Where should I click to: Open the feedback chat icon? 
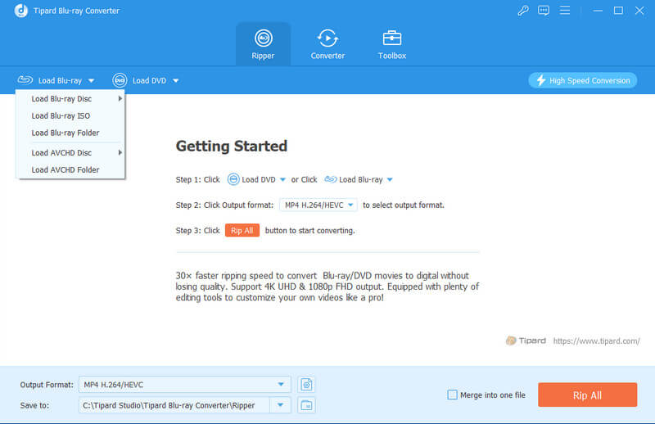[x=544, y=11]
